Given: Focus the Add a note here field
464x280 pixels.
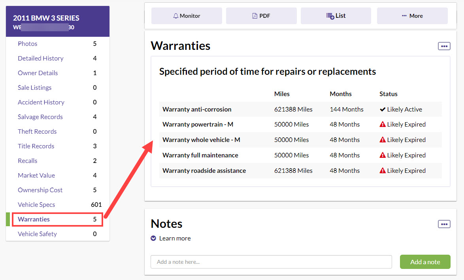Looking at the screenshot, I should click(271, 262).
